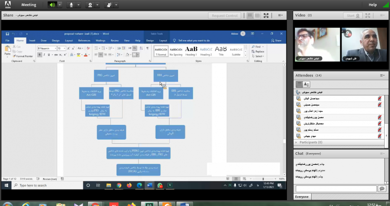The height and width of the screenshot is (206, 390).
Task: Click the Adobe logo icon
Action: tap(8, 5)
